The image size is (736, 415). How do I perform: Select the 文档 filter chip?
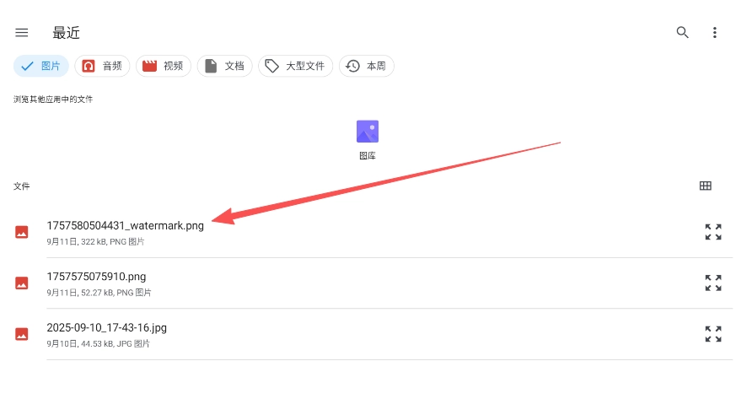coord(224,66)
